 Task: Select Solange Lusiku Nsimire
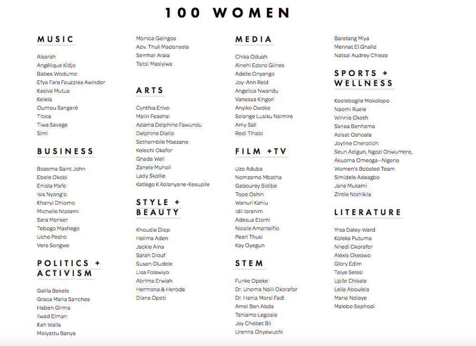264,116
